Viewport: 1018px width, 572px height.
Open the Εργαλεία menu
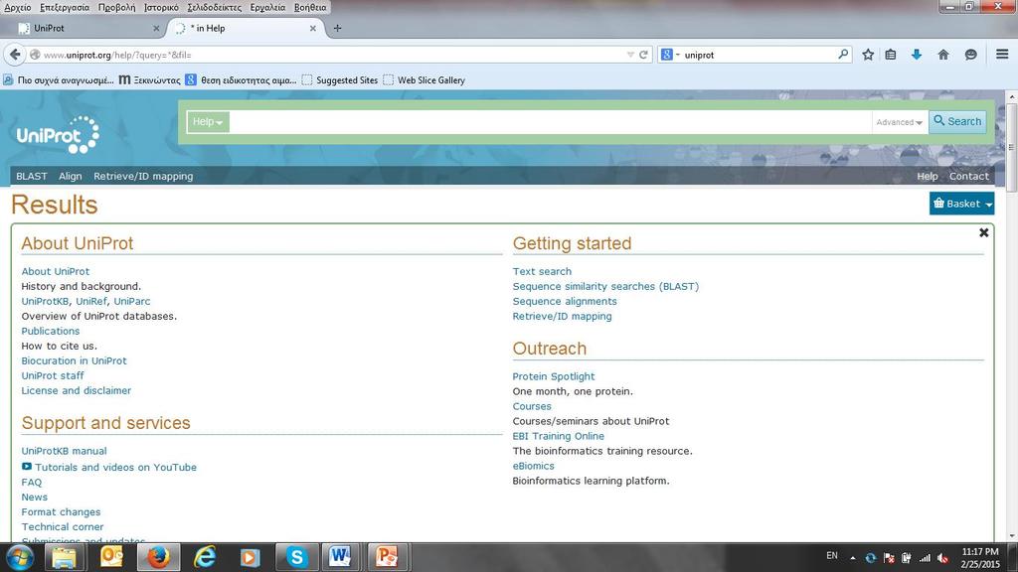click(x=267, y=7)
